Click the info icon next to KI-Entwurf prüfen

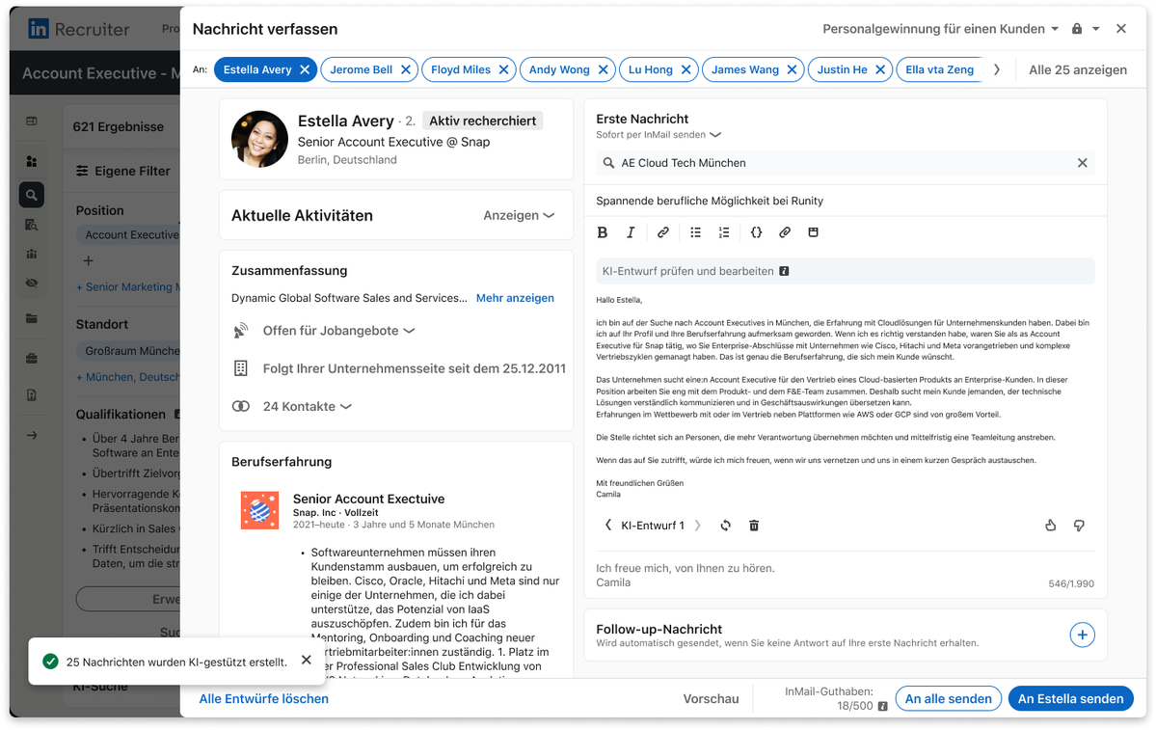click(784, 271)
